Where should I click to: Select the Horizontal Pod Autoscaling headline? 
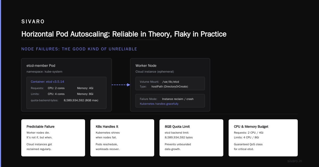(124, 34)
